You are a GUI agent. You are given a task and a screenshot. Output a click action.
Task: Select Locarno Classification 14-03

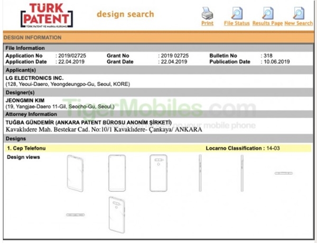click(243, 148)
